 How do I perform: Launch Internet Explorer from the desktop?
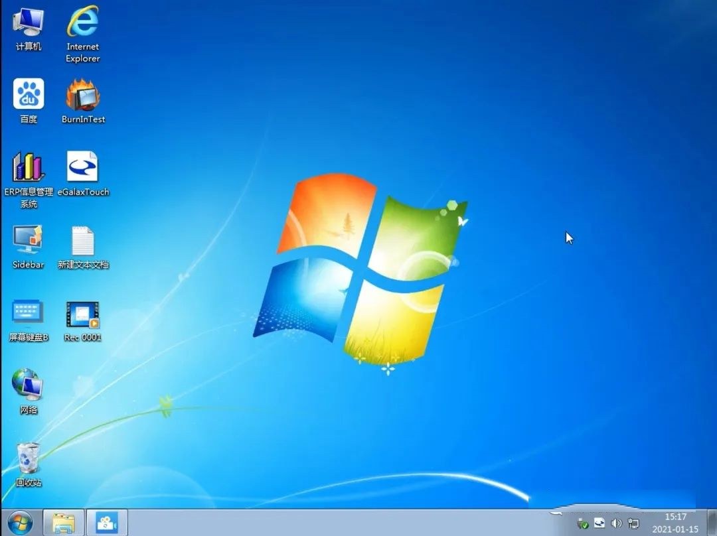pyautogui.click(x=83, y=34)
